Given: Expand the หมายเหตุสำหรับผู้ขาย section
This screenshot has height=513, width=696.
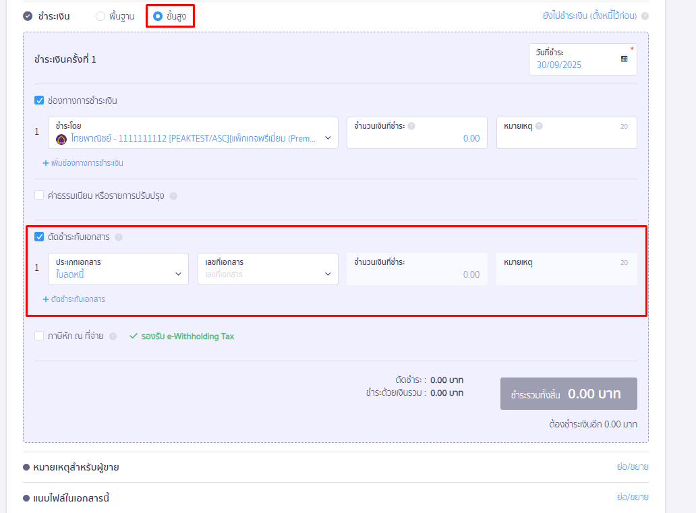Looking at the screenshot, I should point(632,467).
